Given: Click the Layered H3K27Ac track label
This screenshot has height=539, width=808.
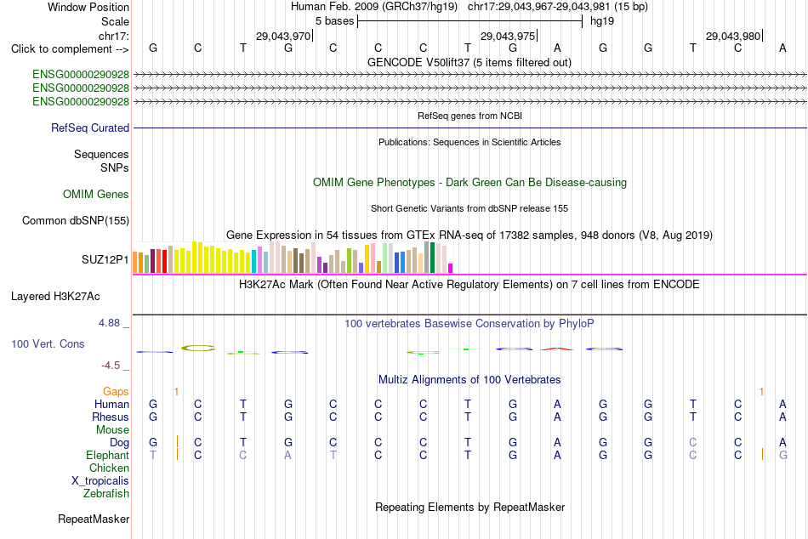Looking at the screenshot, I should [x=55, y=297].
